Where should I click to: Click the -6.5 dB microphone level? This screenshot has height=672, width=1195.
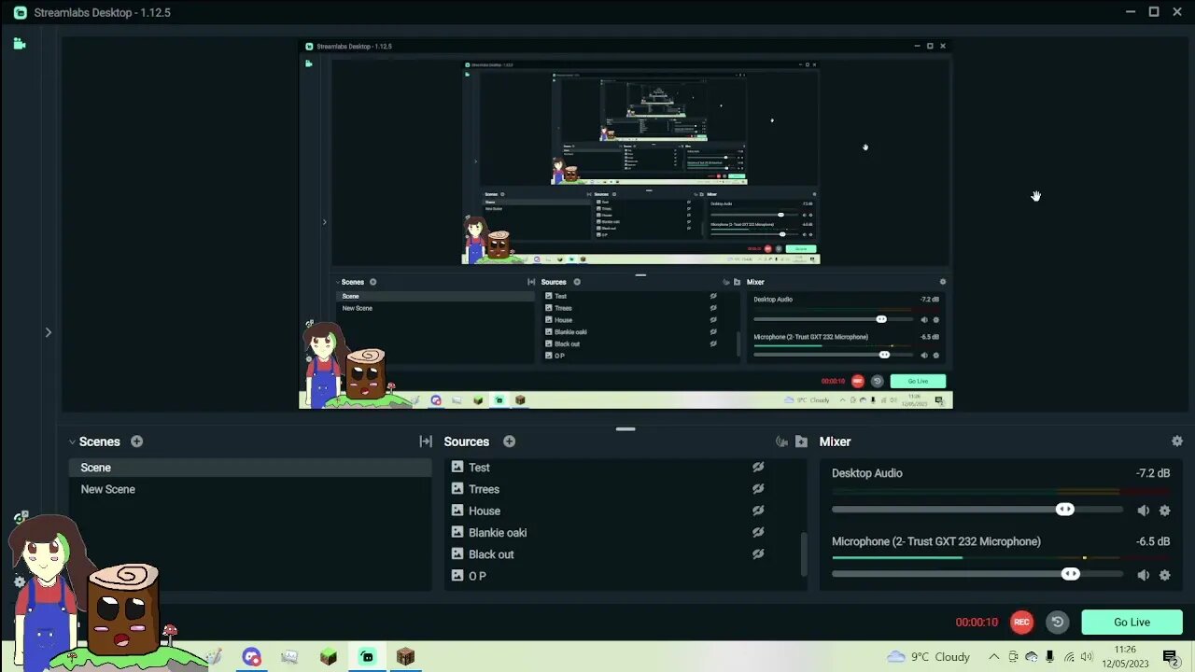coord(1153,541)
